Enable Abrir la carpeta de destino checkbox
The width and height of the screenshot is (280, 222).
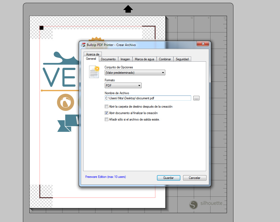coord(106,107)
